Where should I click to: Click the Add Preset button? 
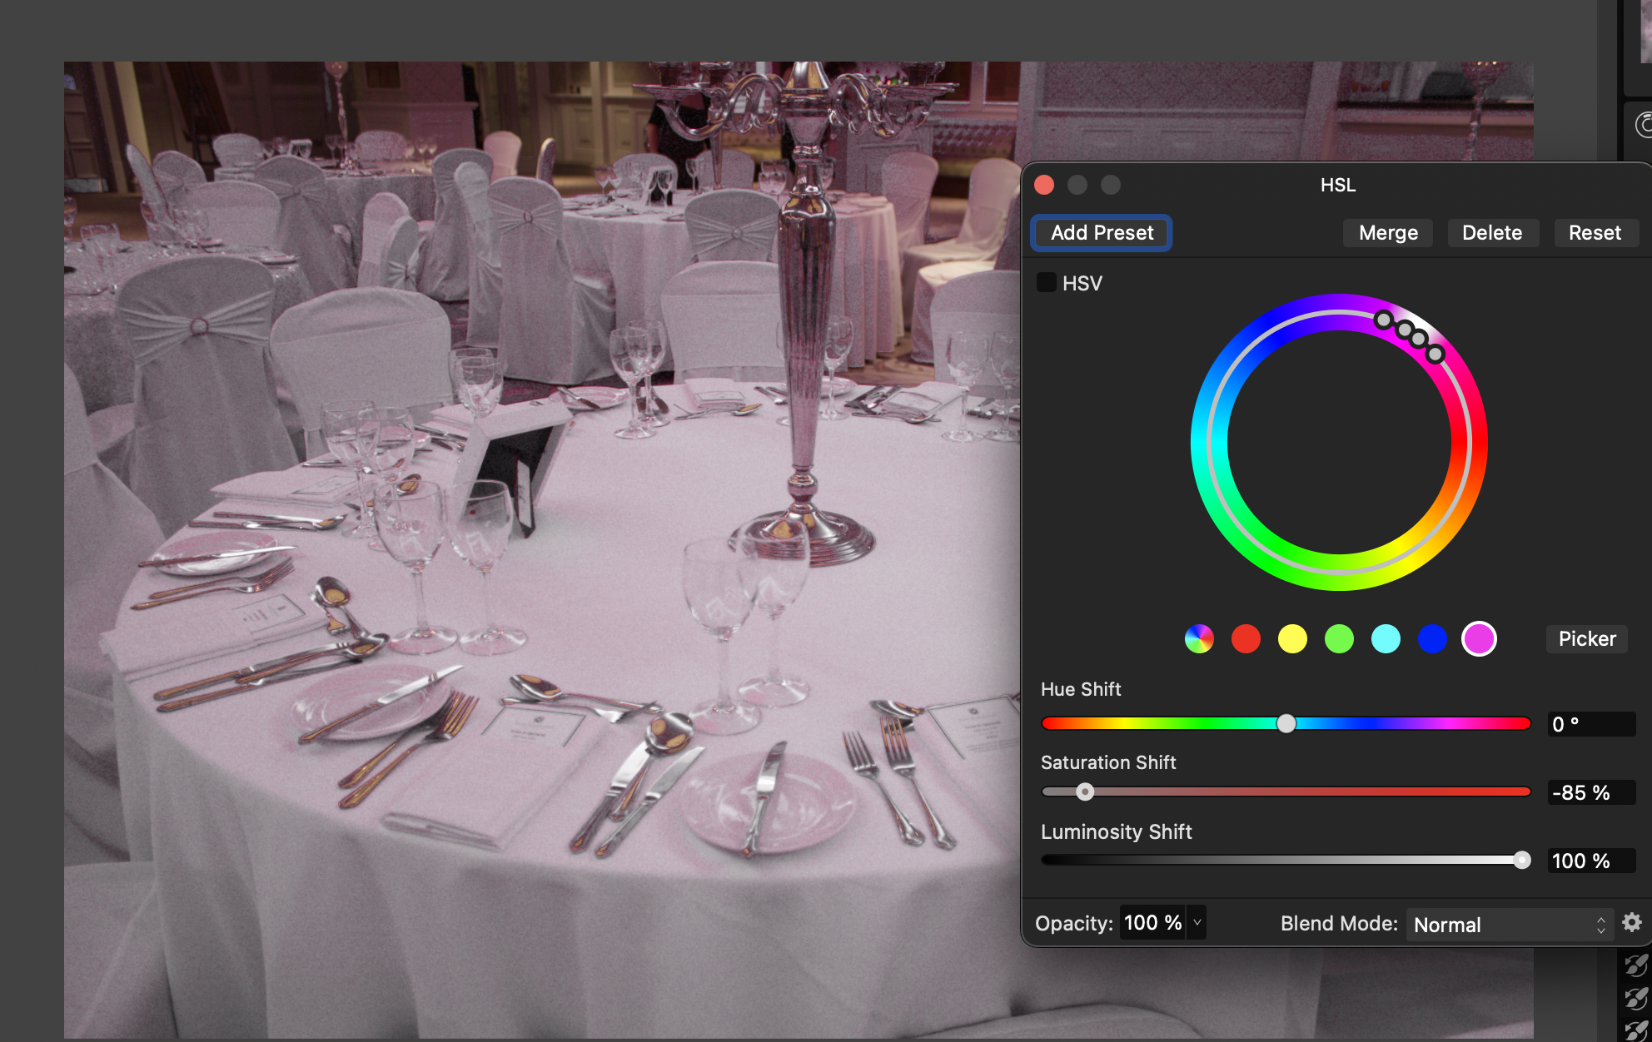pyautogui.click(x=1102, y=233)
